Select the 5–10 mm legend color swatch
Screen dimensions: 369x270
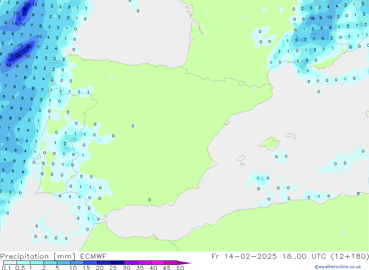pos(64,263)
